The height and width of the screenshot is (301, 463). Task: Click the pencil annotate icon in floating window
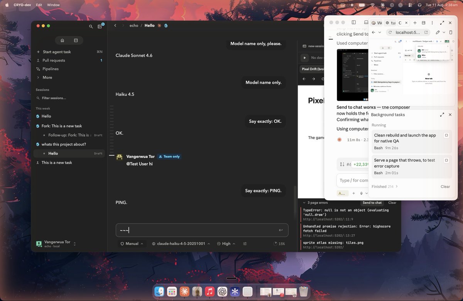point(438,32)
